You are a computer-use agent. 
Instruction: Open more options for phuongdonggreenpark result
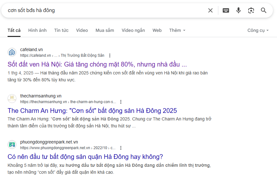(x=121, y=148)
